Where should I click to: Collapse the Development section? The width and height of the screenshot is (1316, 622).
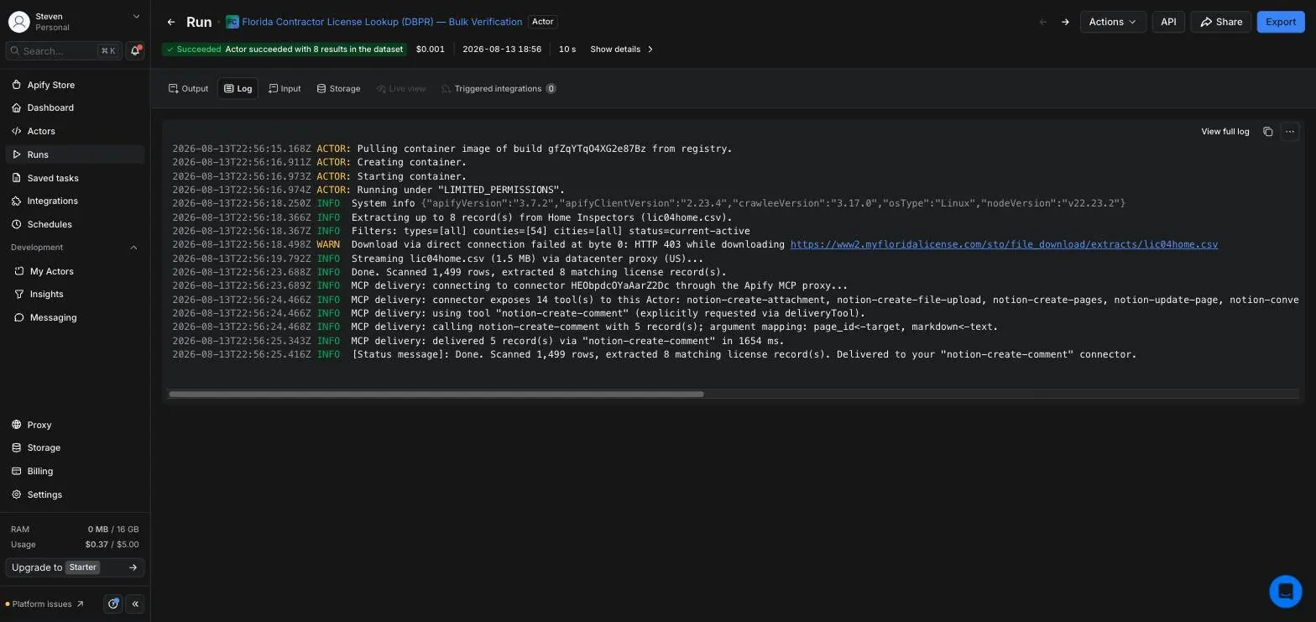coord(133,248)
